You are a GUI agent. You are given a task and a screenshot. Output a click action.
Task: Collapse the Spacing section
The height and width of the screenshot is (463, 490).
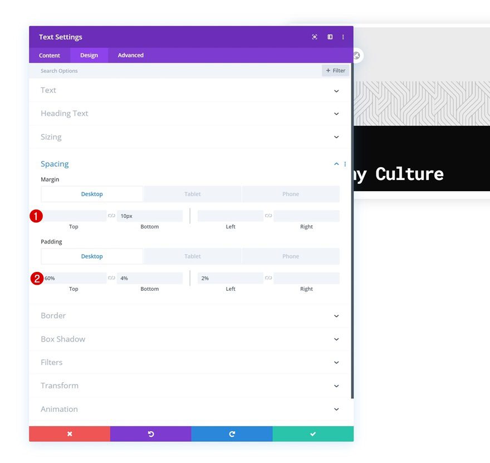pyautogui.click(x=336, y=164)
